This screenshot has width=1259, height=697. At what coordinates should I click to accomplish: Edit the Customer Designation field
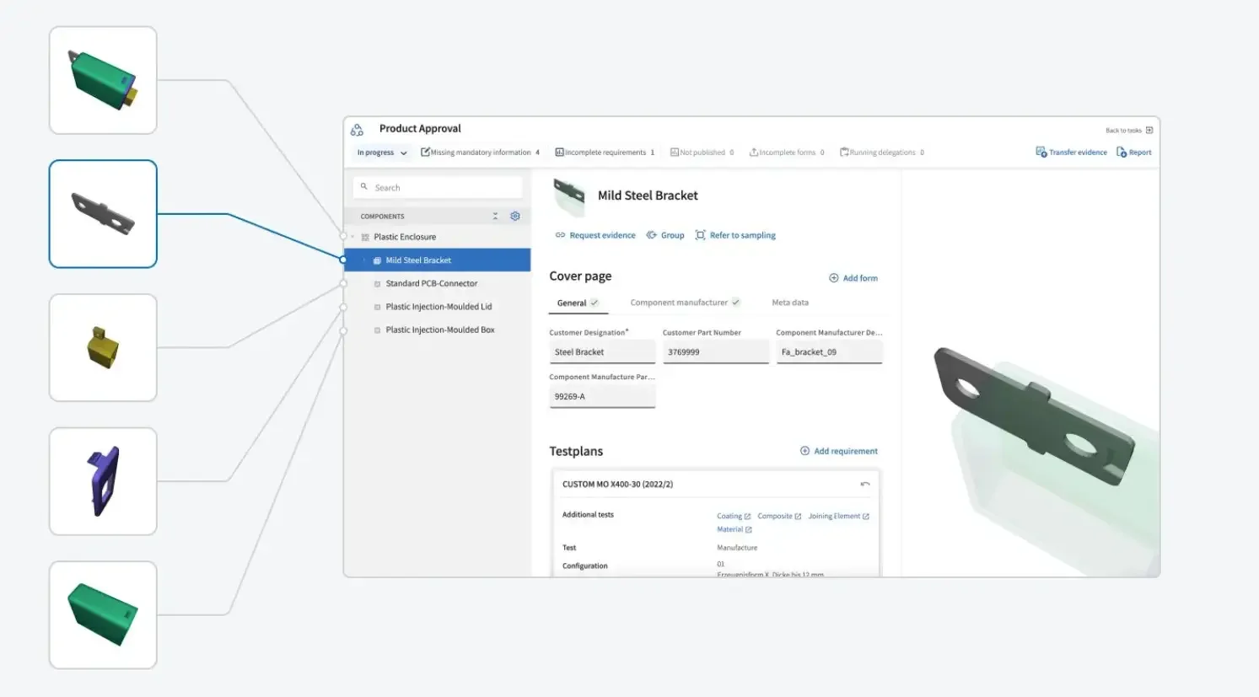point(602,352)
